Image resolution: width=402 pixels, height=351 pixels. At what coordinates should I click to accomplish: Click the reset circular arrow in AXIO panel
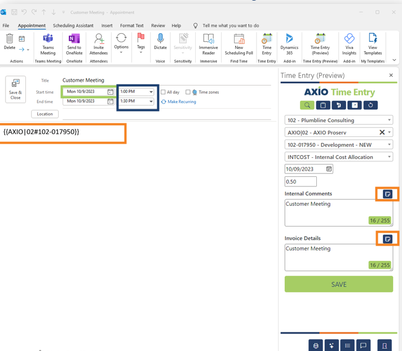click(x=370, y=105)
